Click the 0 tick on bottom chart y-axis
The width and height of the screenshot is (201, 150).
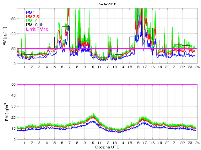tap(14, 139)
